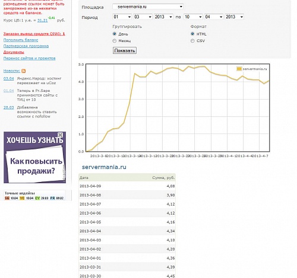This screenshot has width=297, height=278.
Task: Click the 2013-04-09 date cell
Action: [90, 186]
